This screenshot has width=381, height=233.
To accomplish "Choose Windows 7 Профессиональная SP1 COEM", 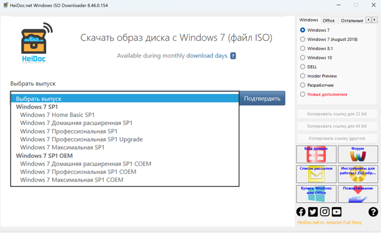I will pos(125,172).
